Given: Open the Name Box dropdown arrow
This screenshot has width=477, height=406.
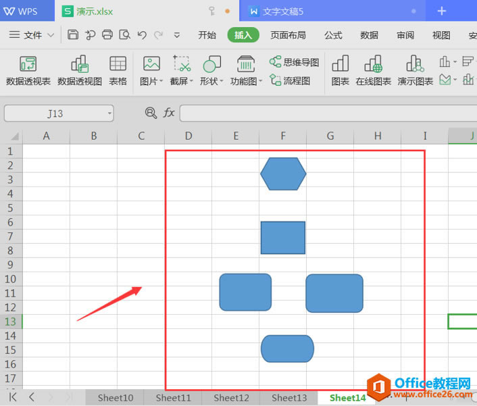Looking at the screenshot, I should (x=109, y=113).
